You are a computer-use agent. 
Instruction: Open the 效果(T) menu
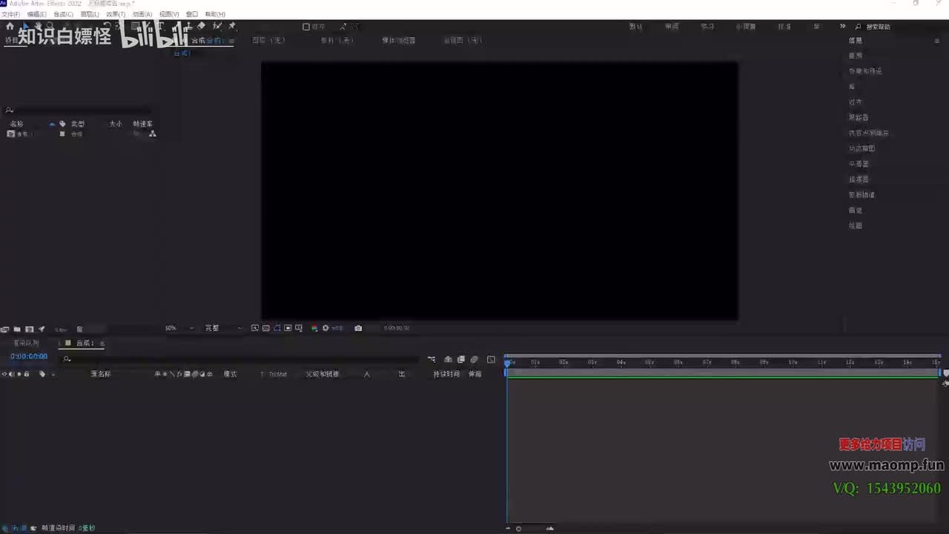tap(115, 14)
